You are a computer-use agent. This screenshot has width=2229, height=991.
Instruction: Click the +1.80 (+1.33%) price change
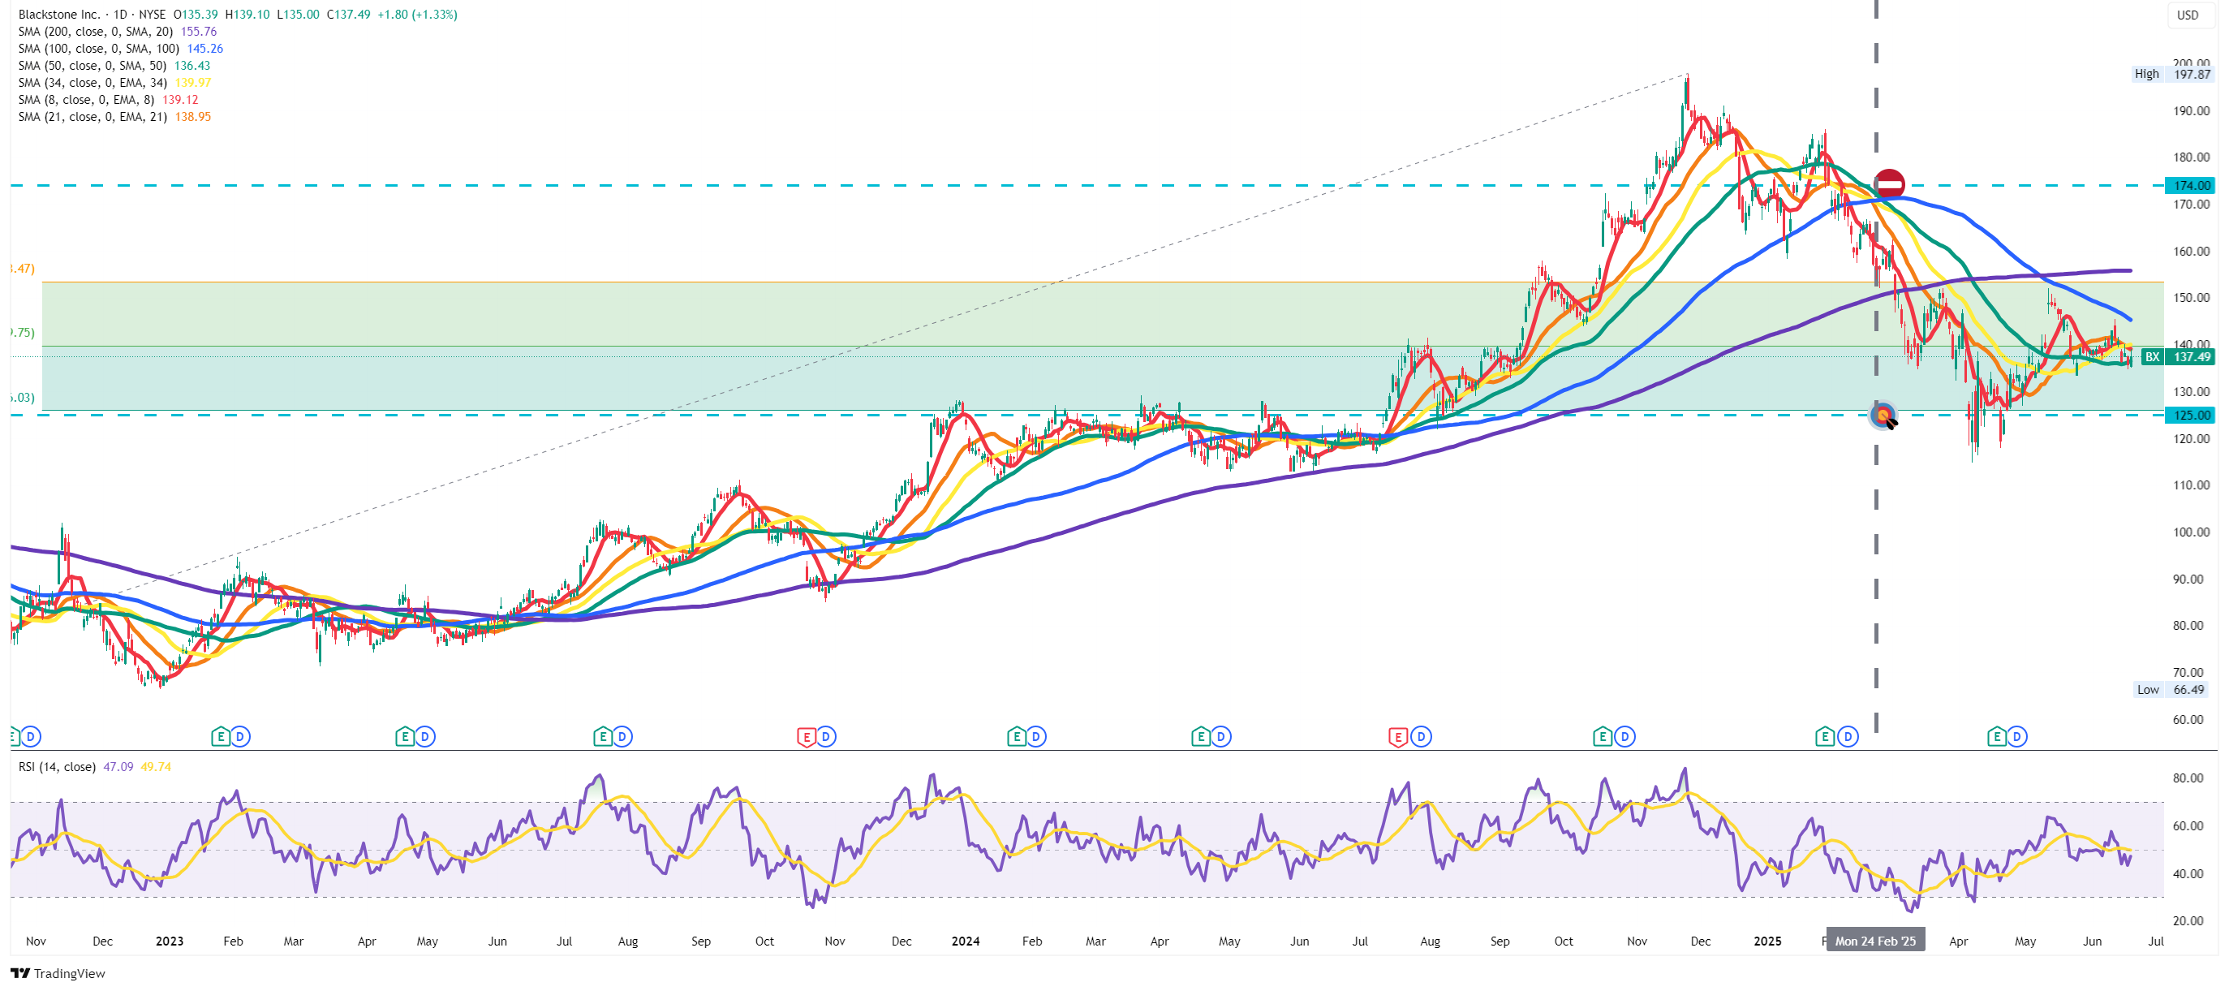click(417, 15)
